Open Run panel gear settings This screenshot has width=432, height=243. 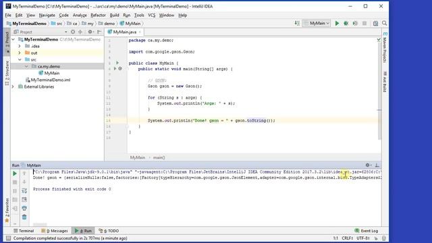point(368,165)
